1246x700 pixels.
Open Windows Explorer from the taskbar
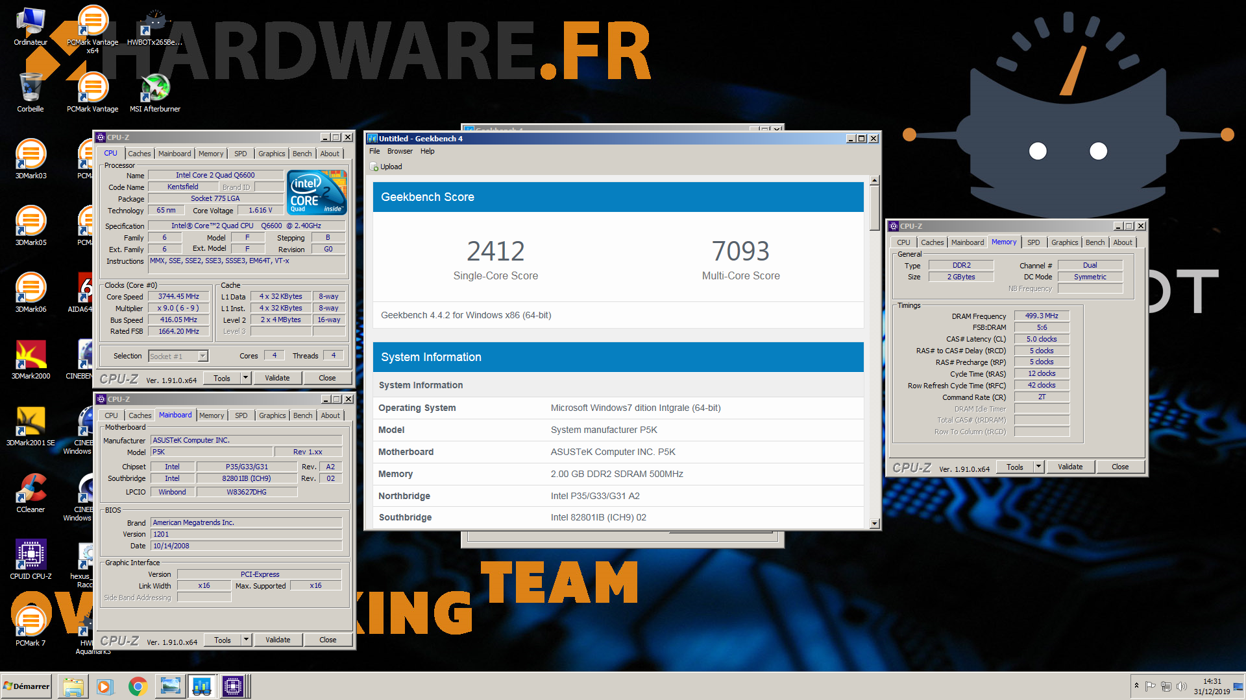tap(73, 686)
